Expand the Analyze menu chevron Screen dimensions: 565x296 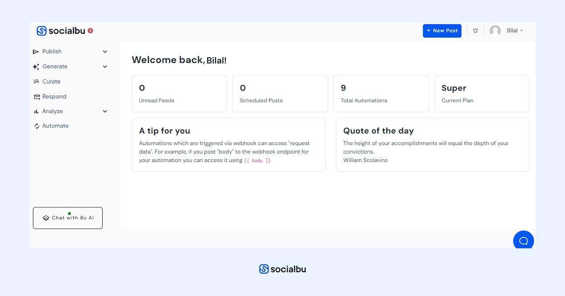click(x=105, y=111)
